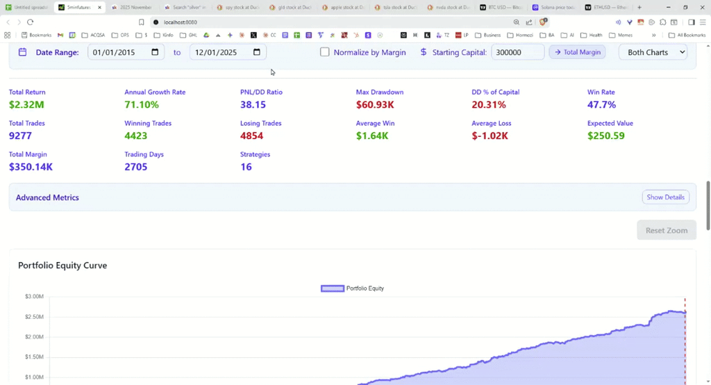This screenshot has width=711, height=385.
Task: Open the Gmail bookmark icon
Action: [x=60, y=35]
